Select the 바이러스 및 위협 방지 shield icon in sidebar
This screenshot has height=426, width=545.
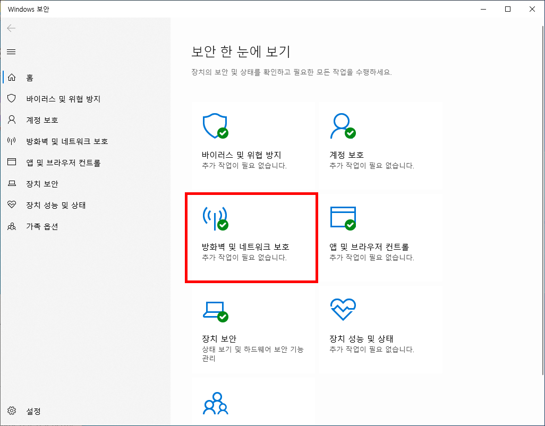coord(11,98)
